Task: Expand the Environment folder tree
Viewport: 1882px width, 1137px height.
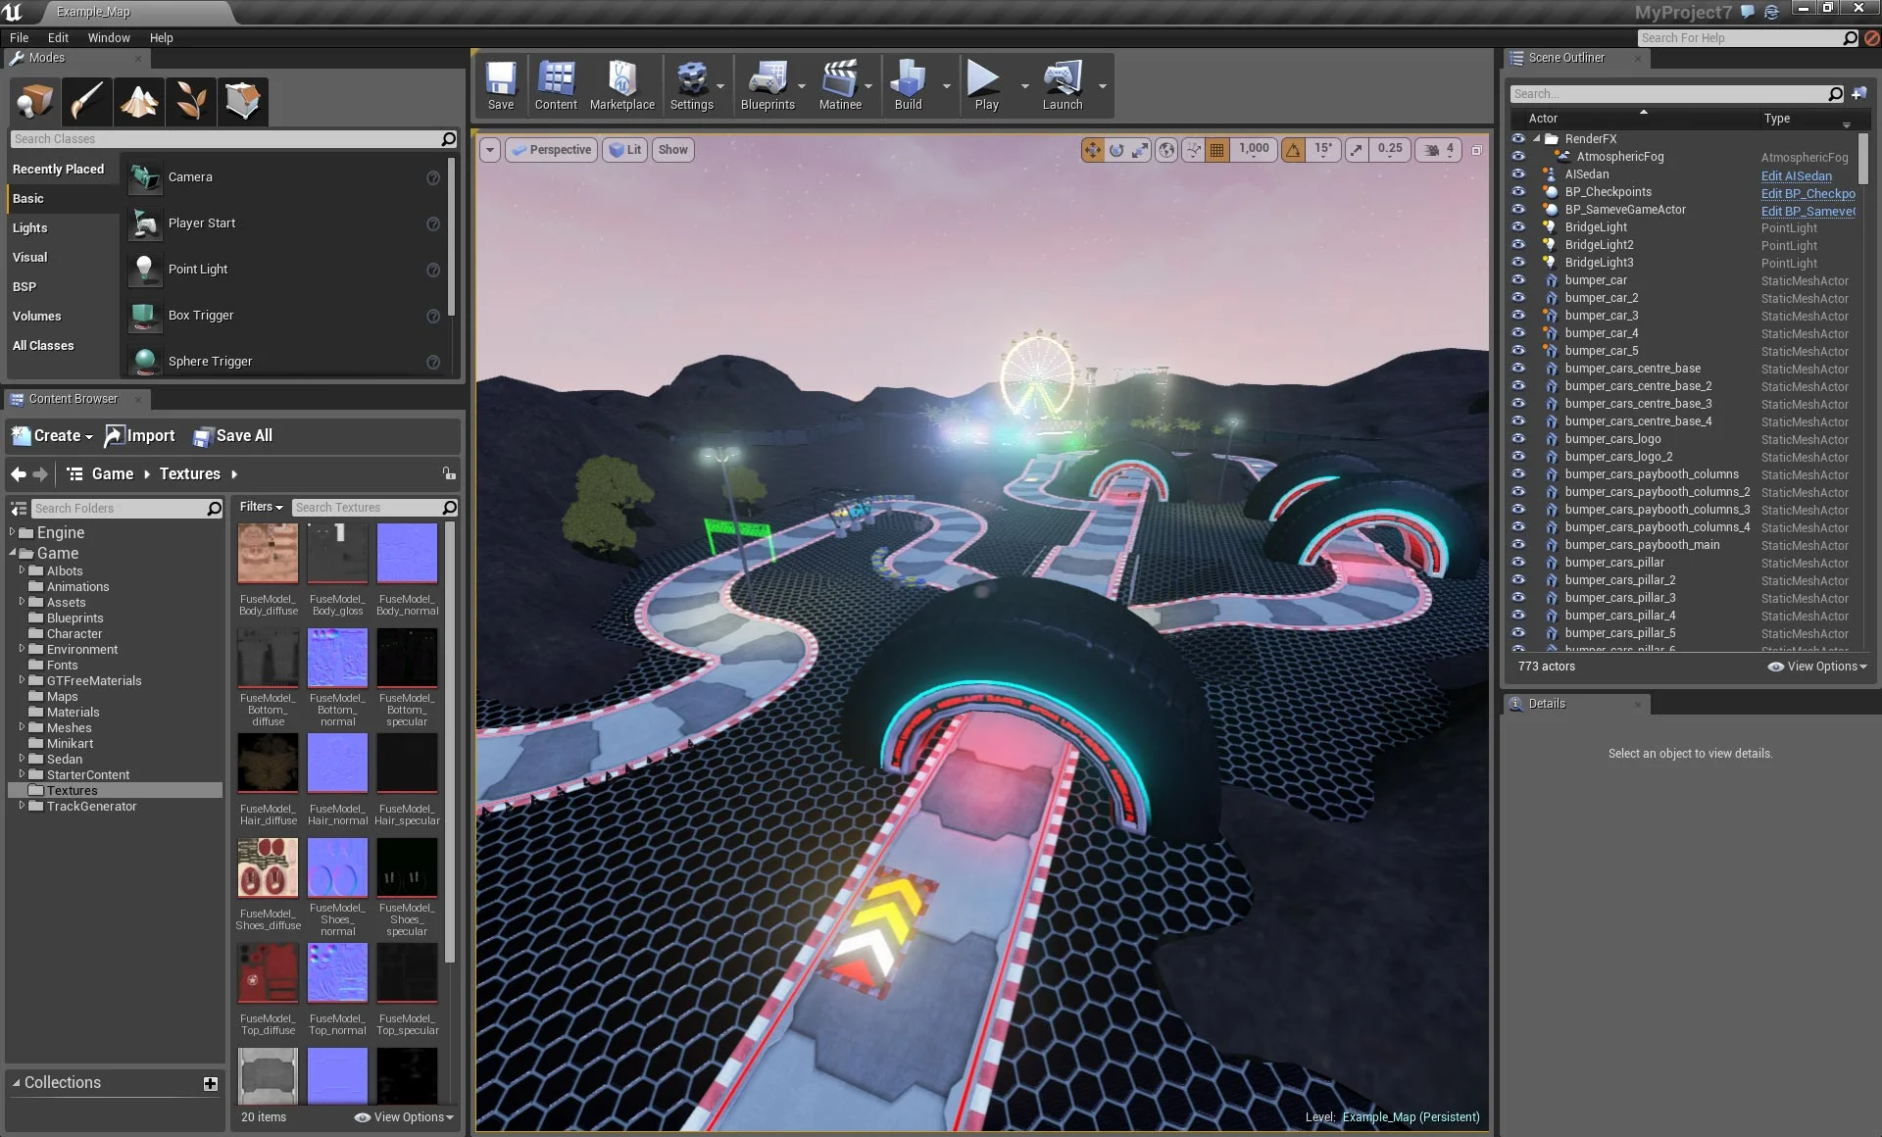Action: coord(22,649)
